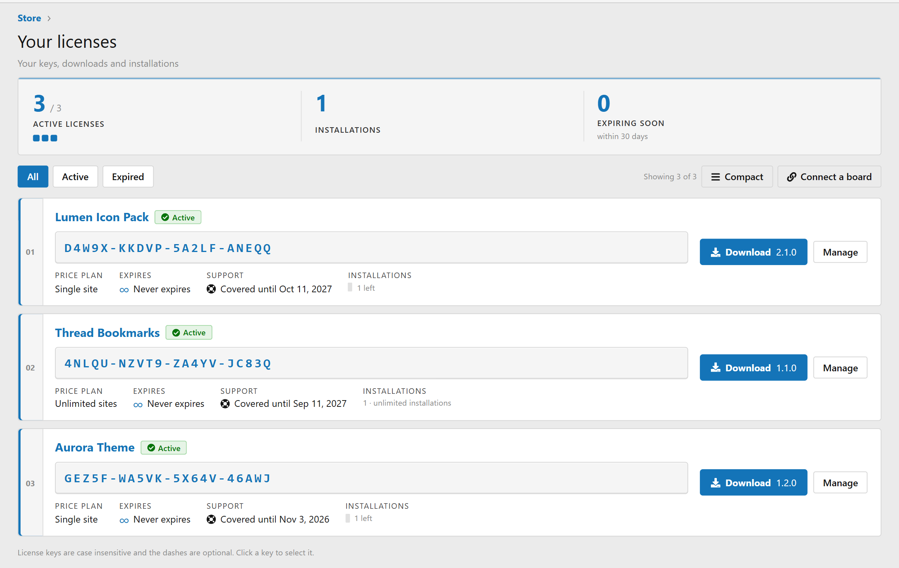Click infinity icon in Aurora Theme row
This screenshot has width=899, height=568.
click(124, 521)
